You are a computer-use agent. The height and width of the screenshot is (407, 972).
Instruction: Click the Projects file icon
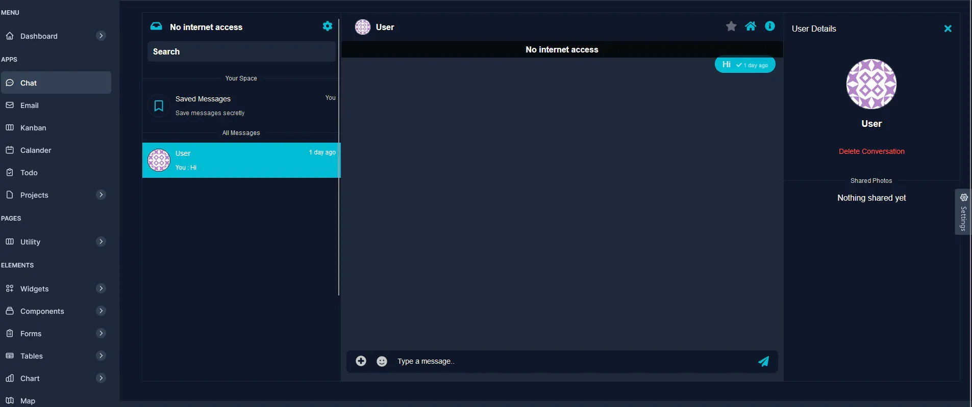(x=10, y=195)
